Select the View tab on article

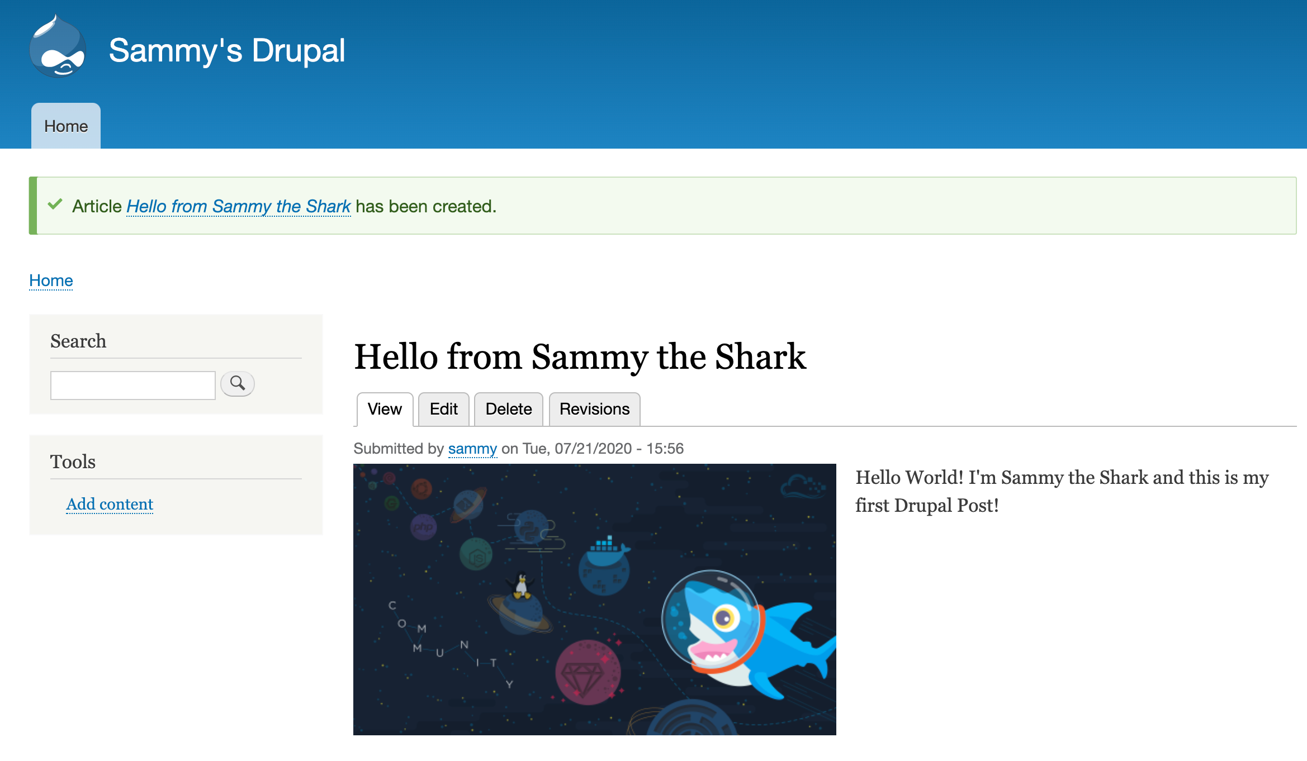(x=384, y=410)
